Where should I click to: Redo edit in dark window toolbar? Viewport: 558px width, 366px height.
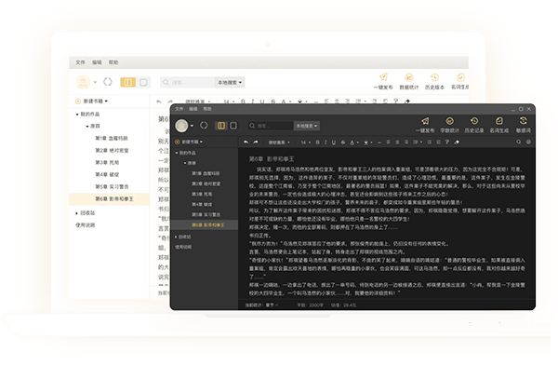(256, 142)
